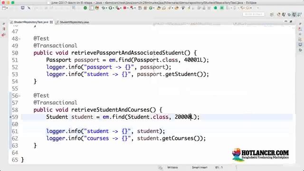
Task: Click the green Spring Boot Dashboard icon
Action: pos(85,8)
